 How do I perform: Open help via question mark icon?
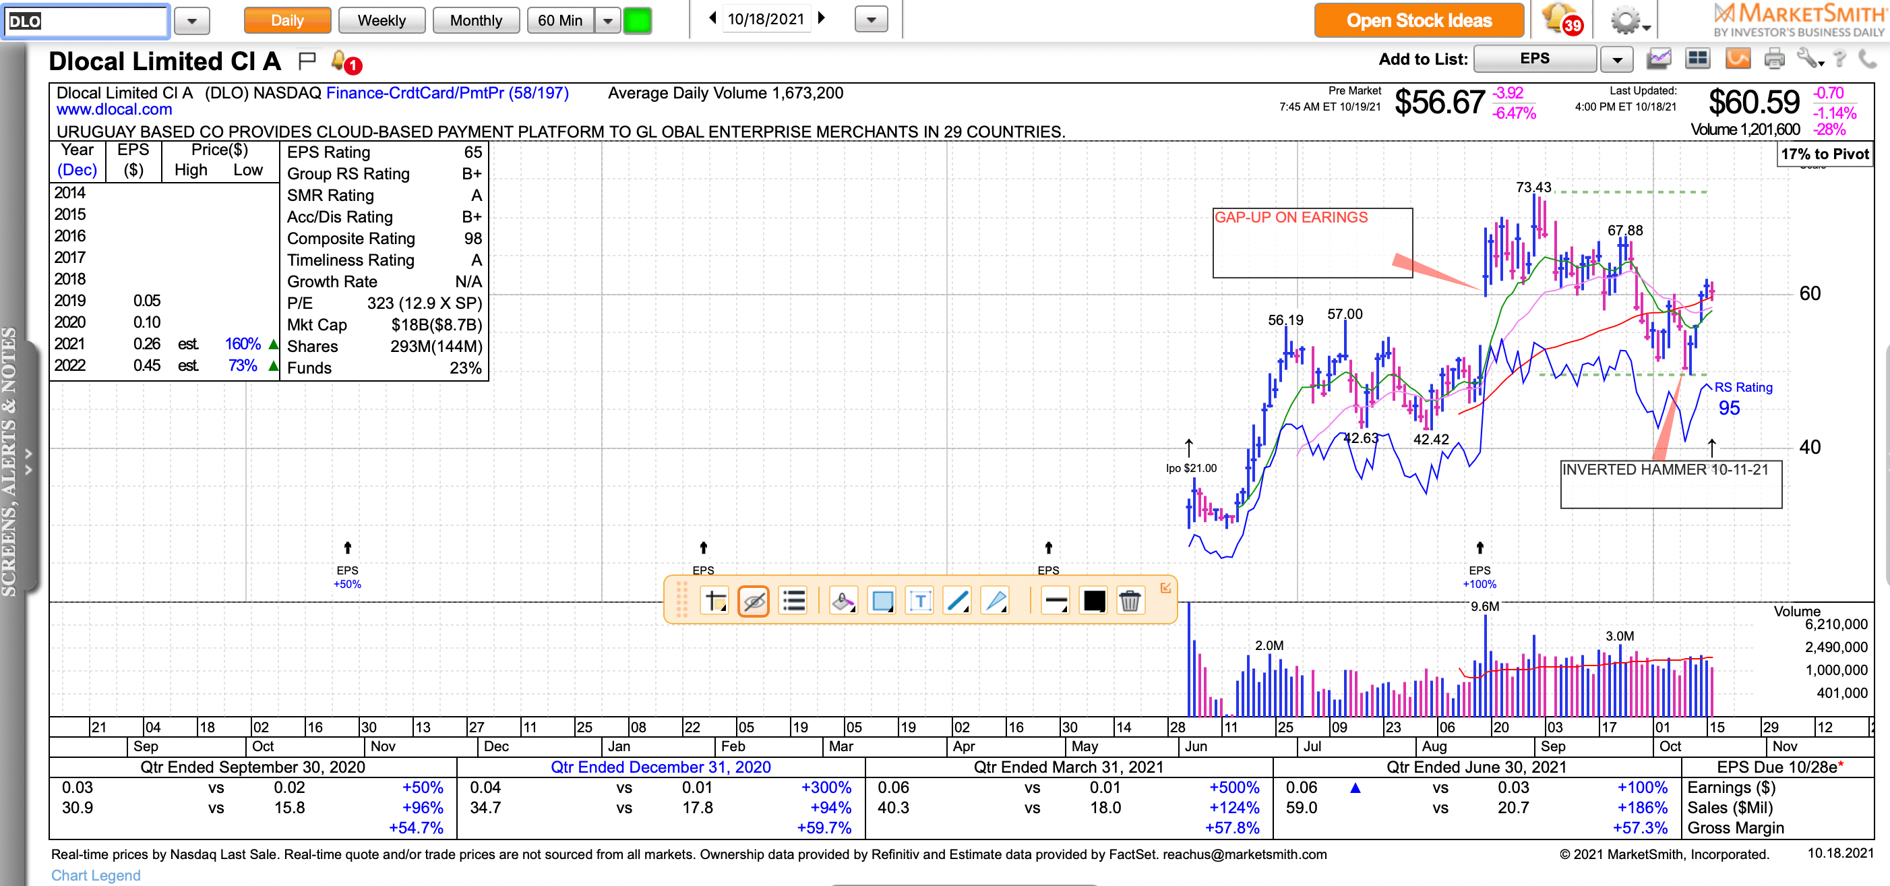click(x=1839, y=59)
